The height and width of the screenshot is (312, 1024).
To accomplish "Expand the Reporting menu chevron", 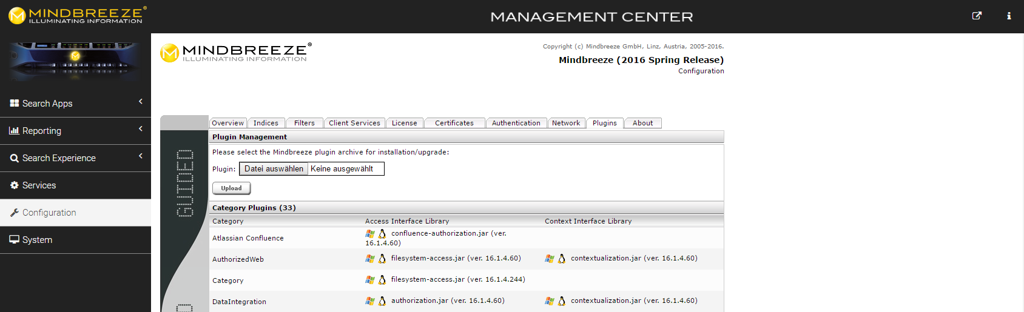I will pos(141,128).
